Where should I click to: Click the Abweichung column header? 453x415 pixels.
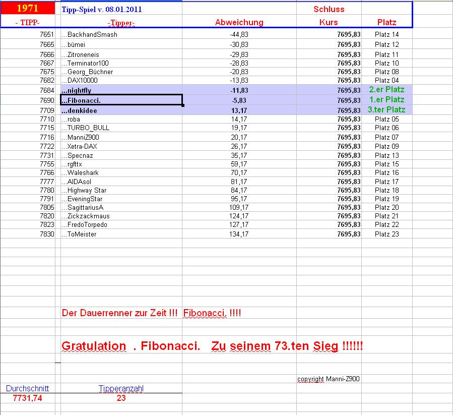[239, 22]
